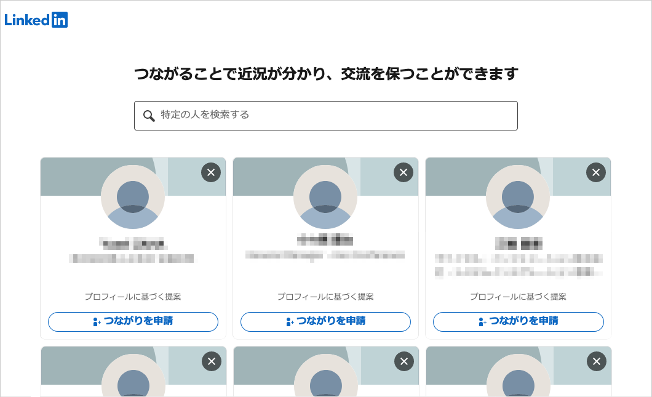Dismiss the middle card in bottom row
This screenshot has width=652, height=397.
click(404, 361)
